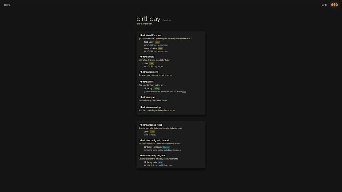Click 'See the upcoming birthdays in this server'
This screenshot has height=192, width=342.
(157, 110)
